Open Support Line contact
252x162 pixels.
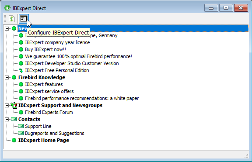pos(38,126)
